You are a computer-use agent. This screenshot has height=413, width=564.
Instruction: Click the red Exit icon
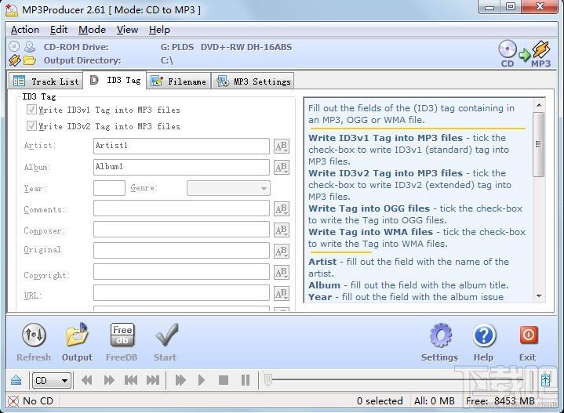pos(528,335)
